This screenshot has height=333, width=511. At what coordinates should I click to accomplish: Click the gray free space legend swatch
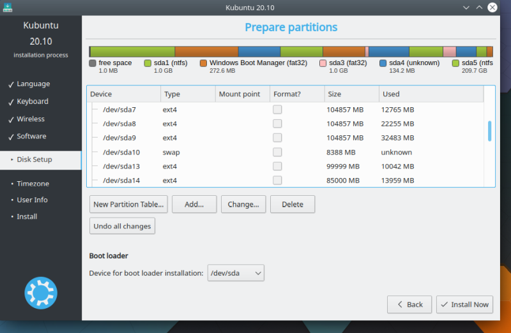coord(93,63)
